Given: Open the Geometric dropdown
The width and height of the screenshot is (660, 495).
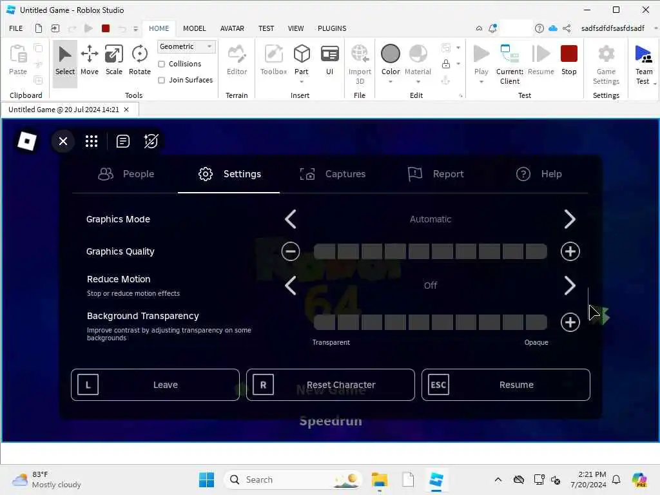Looking at the screenshot, I should pos(186,46).
